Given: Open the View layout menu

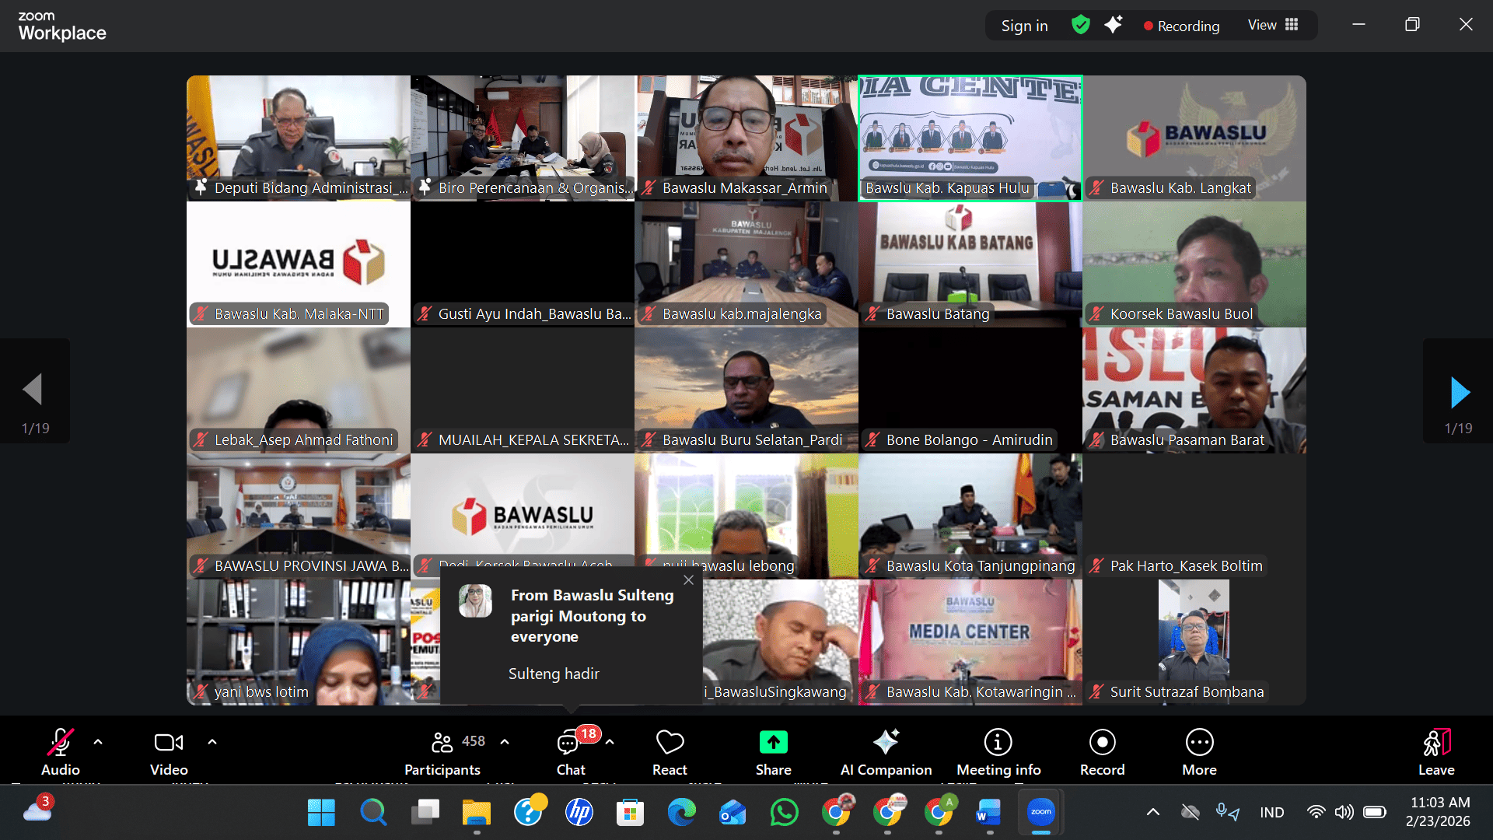Looking at the screenshot, I should coord(1273,25).
